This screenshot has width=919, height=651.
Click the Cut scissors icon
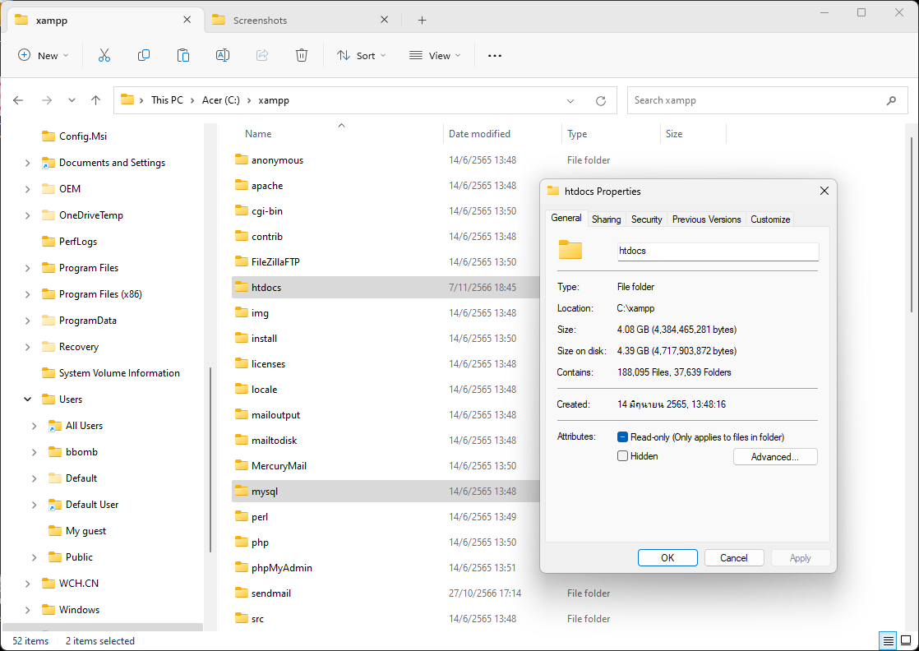pyautogui.click(x=104, y=55)
